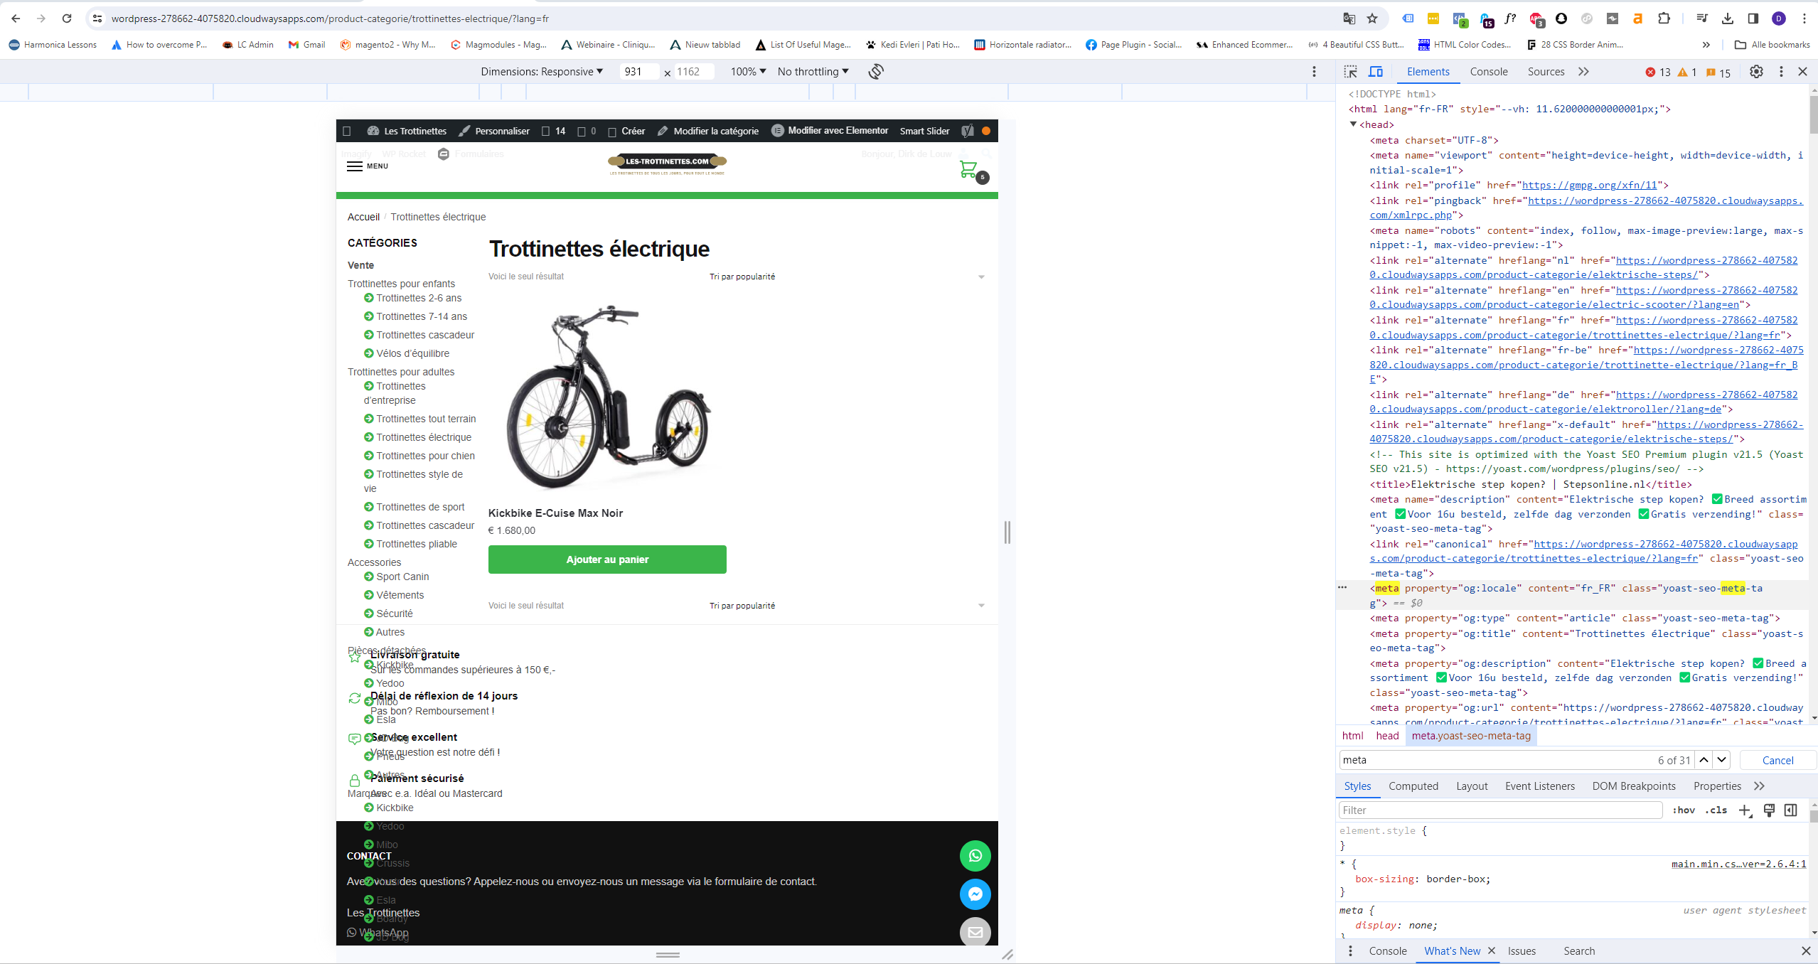Open Trottinettes tout terrain category link
The width and height of the screenshot is (1818, 964).
tap(426, 419)
